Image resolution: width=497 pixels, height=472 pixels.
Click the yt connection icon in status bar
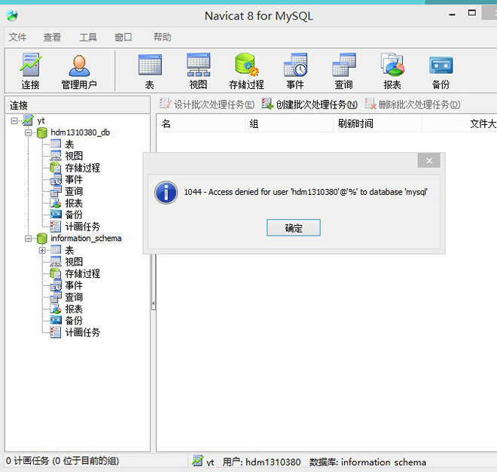(197, 461)
